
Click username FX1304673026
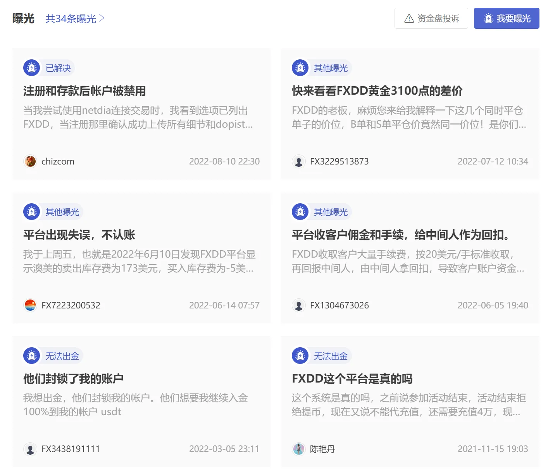point(339,305)
